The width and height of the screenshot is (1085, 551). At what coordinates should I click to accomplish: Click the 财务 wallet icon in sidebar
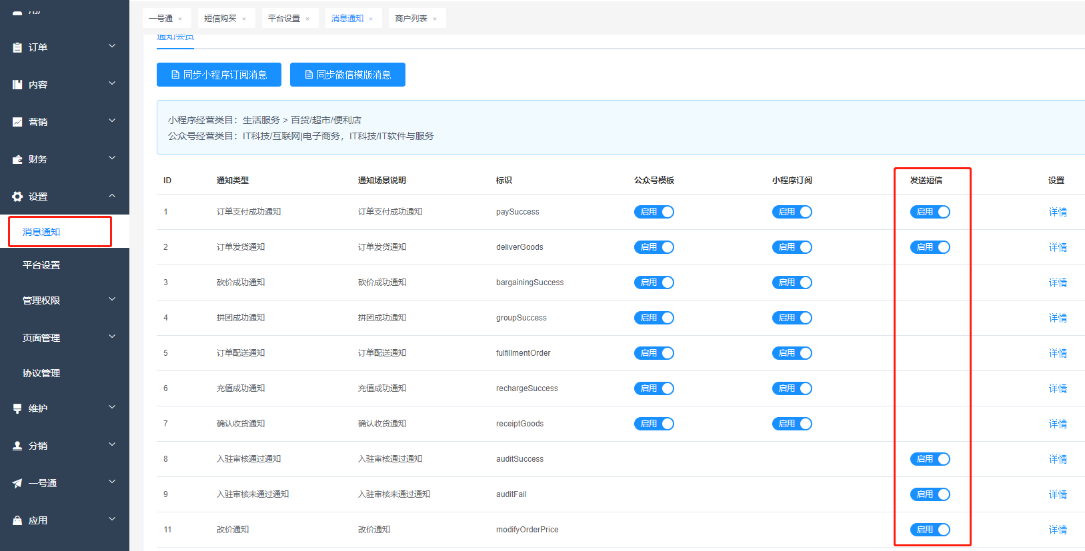coord(17,159)
